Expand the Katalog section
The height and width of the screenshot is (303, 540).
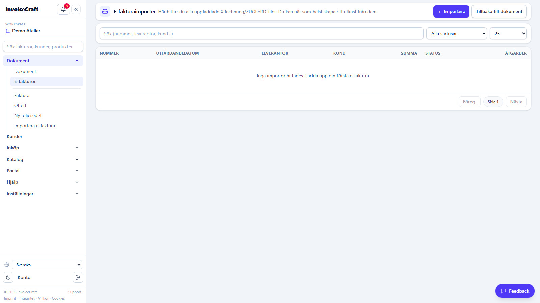[x=43, y=159]
